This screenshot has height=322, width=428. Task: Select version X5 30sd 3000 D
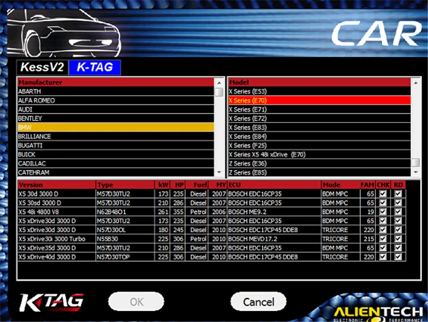coord(57,203)
